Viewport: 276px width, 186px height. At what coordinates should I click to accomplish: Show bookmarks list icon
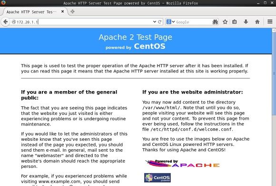point(234,22)
